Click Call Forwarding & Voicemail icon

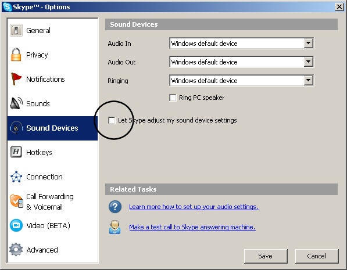(16, 201)
